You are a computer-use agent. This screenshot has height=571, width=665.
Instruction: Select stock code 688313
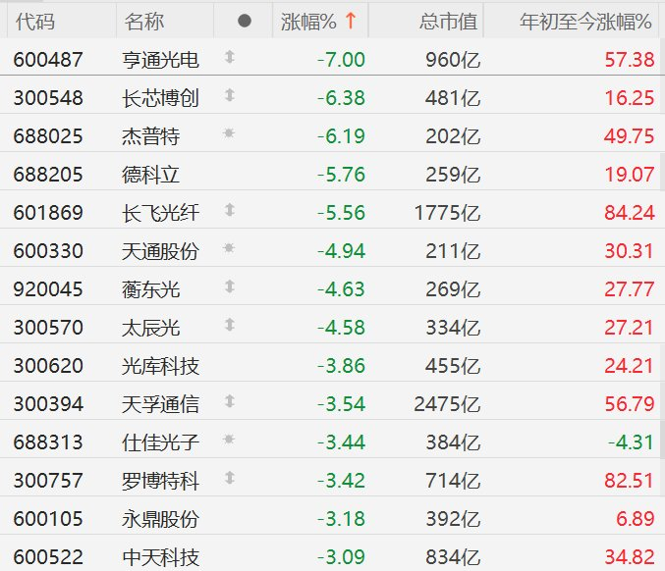coord(48,442)
